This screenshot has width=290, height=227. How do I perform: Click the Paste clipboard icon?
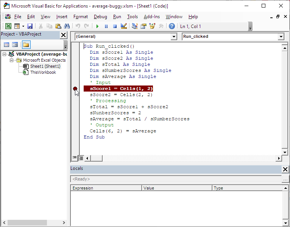[x=58, y=26]
